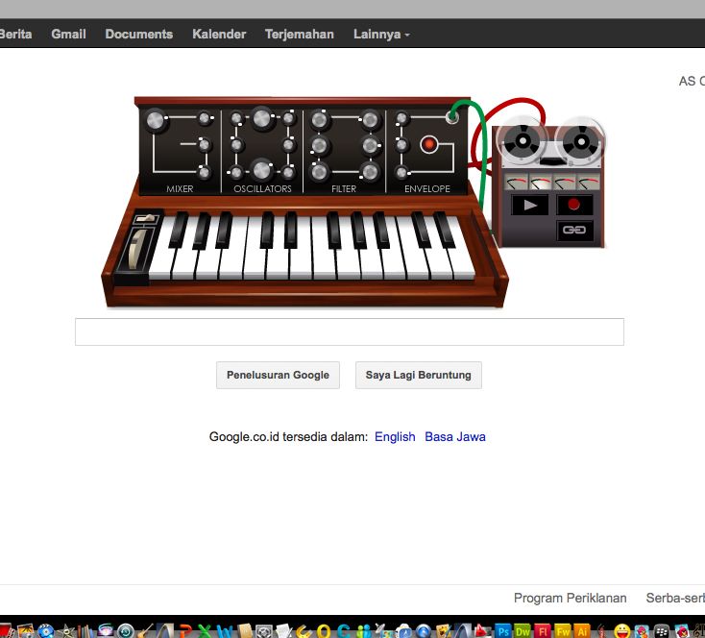Click the right tape reel on the recorder
Viewport: 705px width, 638px height.
click(x=580, y=142)
